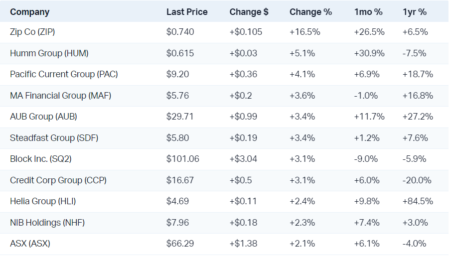Select the ASX (ASX) company row
451x258 pixels.
[30, 244]
